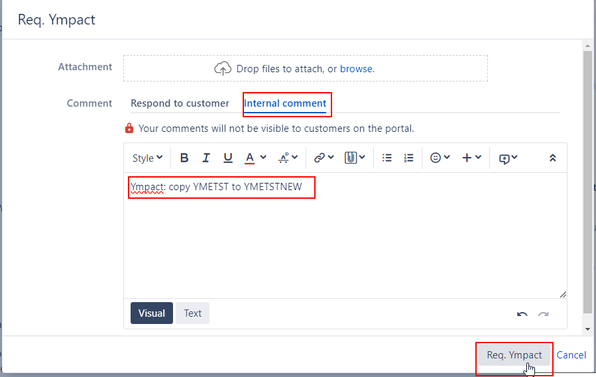Click the dialog scrollbar up arrow
The width and height of the screenshot is (596, 377).
pos(587,46)
